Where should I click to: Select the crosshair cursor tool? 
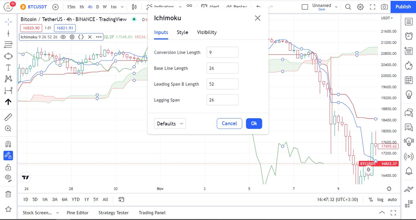pos(8,22)
